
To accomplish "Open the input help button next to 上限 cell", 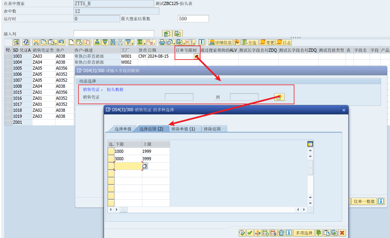I will pyautogui.click(x=145, y=166).
